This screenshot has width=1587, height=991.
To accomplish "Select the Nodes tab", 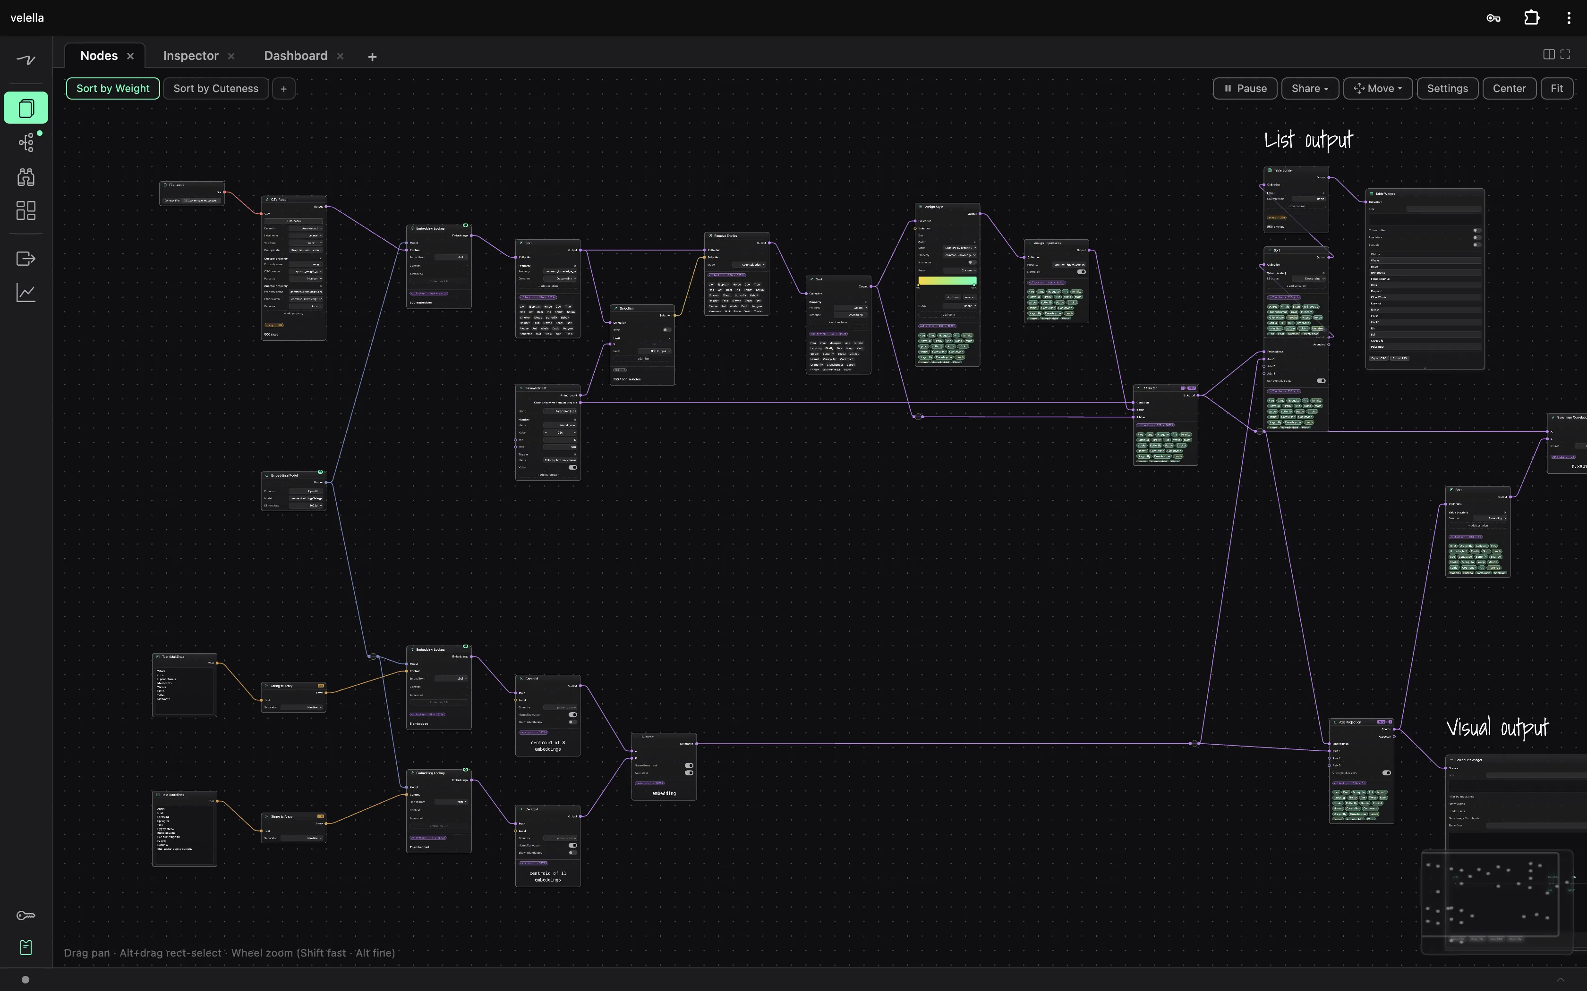I will (x=99, y=56).
